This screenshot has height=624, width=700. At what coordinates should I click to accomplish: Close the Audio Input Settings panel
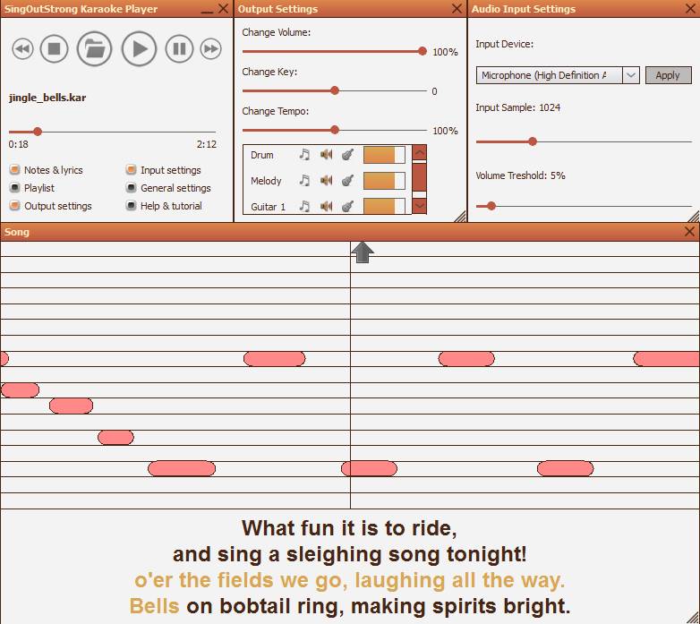pyautogui.click(x=690, y=8)
